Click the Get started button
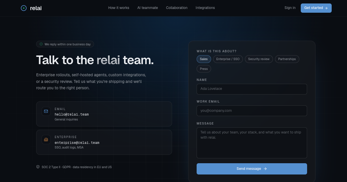 (x=316, y=8)
